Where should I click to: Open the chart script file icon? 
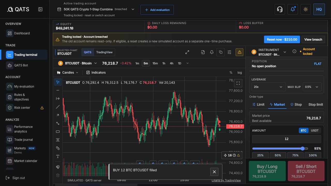point(203,52)
